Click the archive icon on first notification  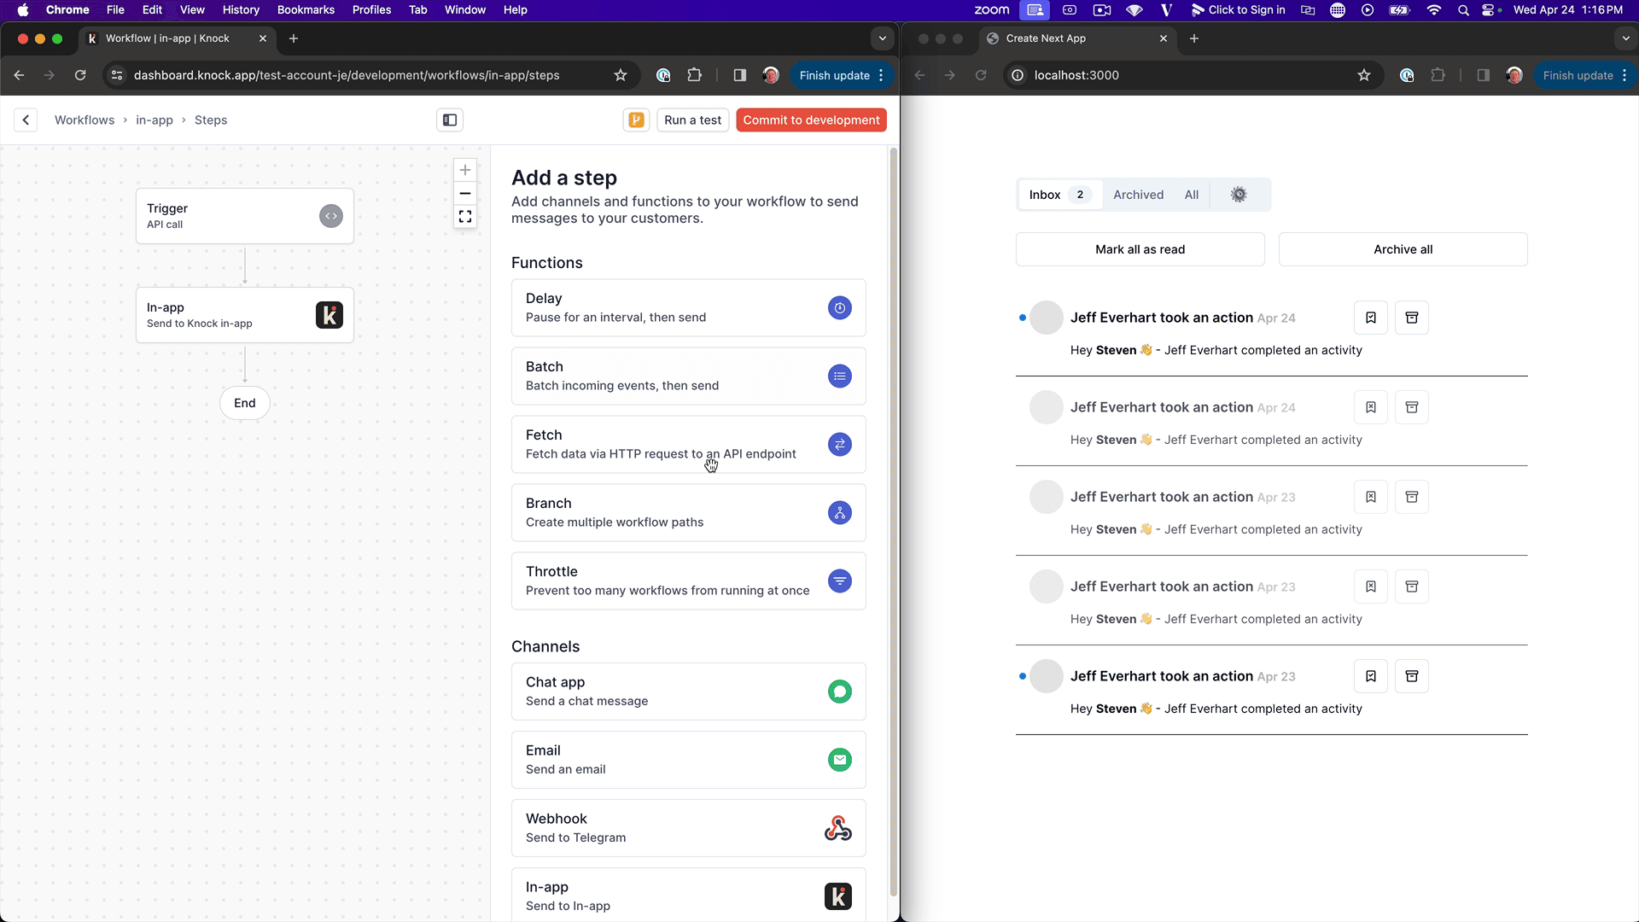click(x=1412, y=318)
